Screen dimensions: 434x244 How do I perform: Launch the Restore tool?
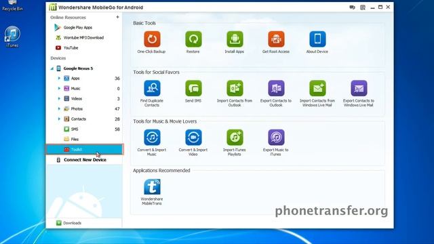point(193,39)
